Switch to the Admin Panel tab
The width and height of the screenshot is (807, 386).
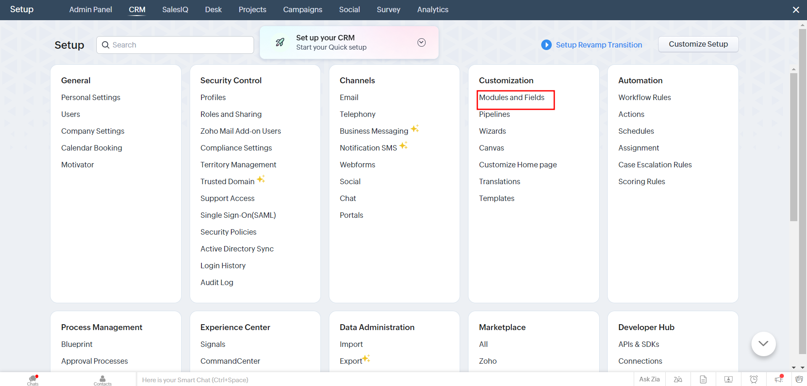point(90,9)
